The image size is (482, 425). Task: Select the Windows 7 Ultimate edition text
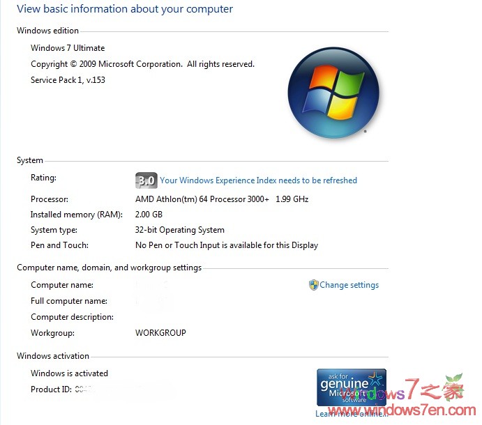coord(68,48)
